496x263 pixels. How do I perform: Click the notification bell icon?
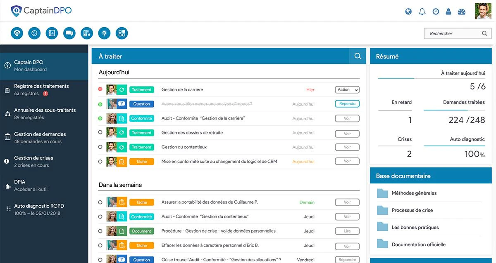[x=422, y=12]
